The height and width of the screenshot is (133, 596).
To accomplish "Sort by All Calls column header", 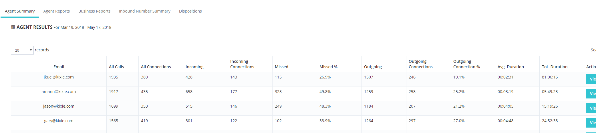I will [x=116, y=67].
